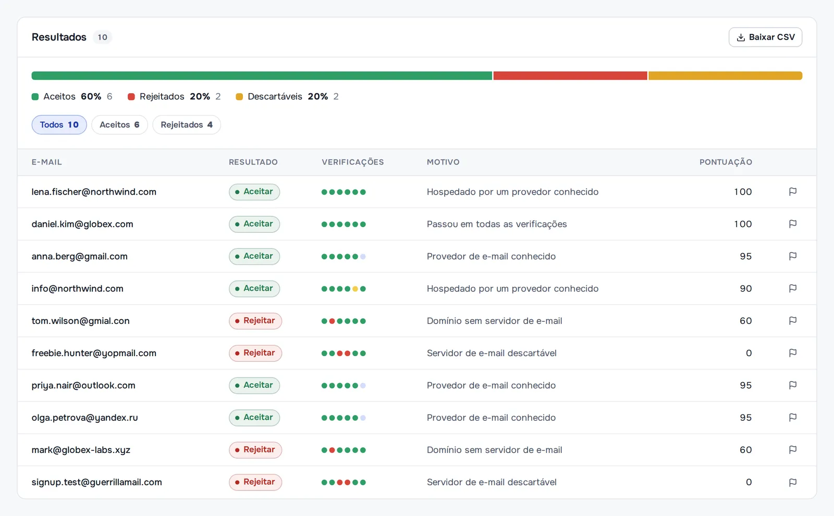The height and width of the screenshot is (516, 834).
Task: Click the Resultados count badge 10
Action: 103,37
